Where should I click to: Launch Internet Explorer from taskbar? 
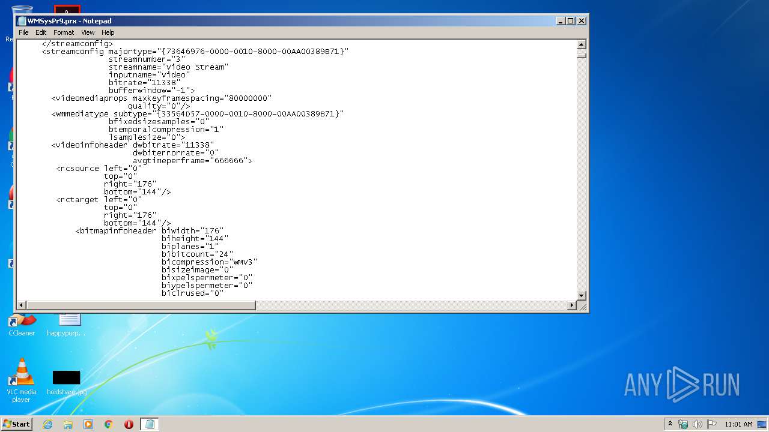tap(47, 424)
